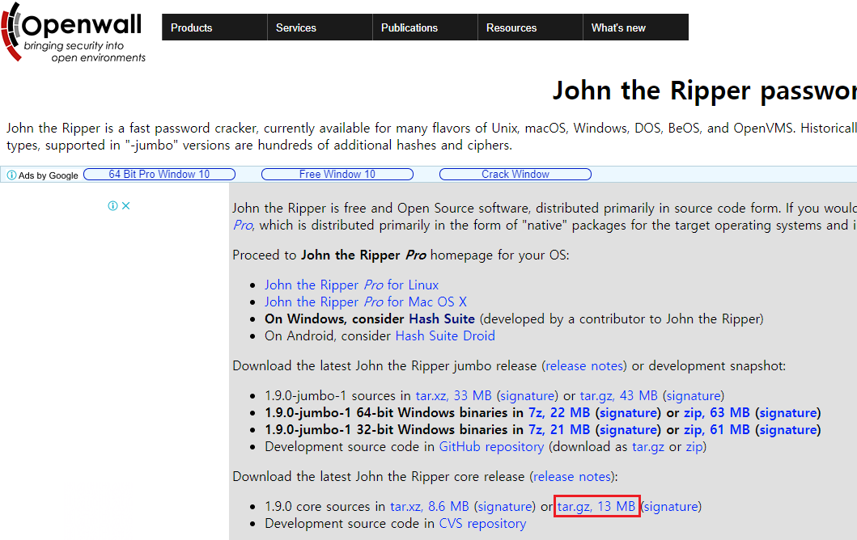Click the Free Window 10 ad button

pos(337,174)
